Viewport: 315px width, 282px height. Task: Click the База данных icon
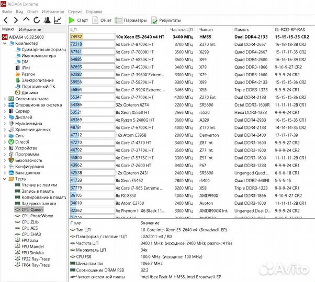12,173
